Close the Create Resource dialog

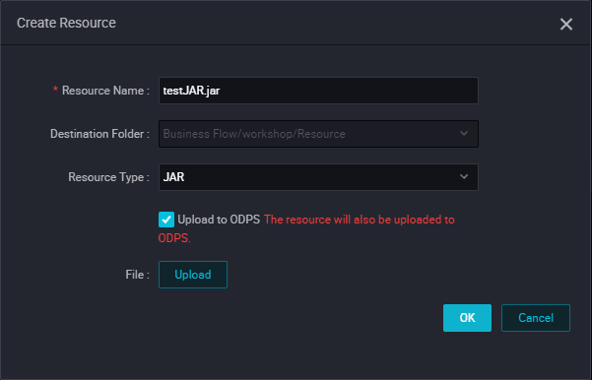click(566, 25)
